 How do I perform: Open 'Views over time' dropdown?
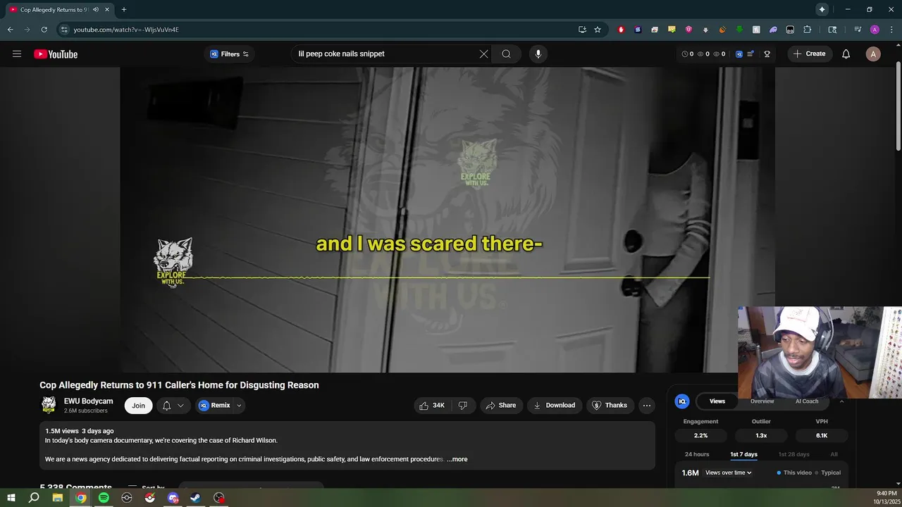point(728,472)
